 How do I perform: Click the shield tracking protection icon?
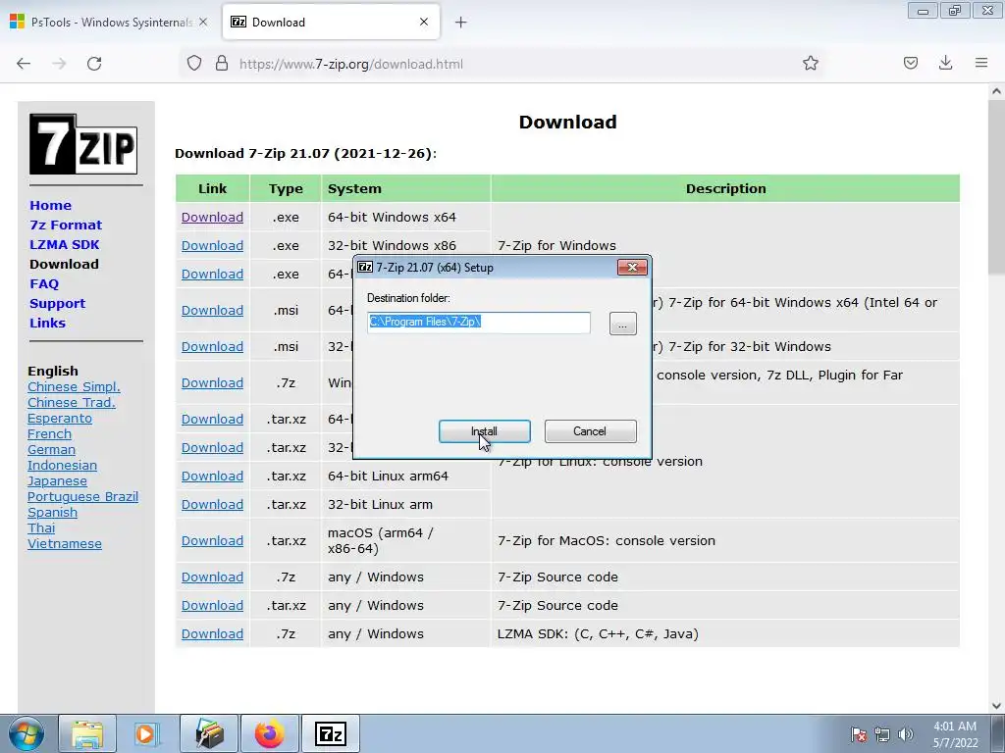click(194, 63)
